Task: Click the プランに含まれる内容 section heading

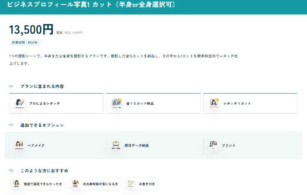Action: click(42, 86)
